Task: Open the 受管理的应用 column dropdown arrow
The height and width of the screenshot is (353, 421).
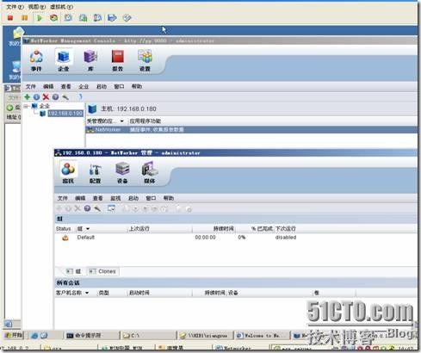Action: (121, 121)
